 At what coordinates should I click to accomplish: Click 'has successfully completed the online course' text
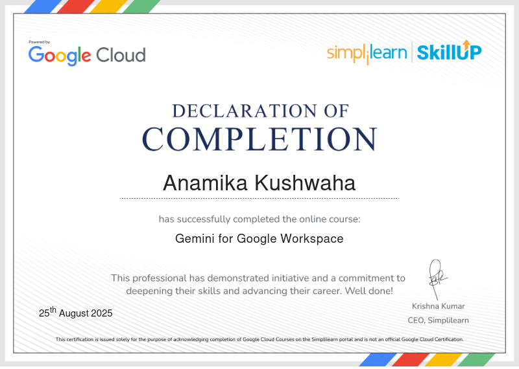point(259,219)
